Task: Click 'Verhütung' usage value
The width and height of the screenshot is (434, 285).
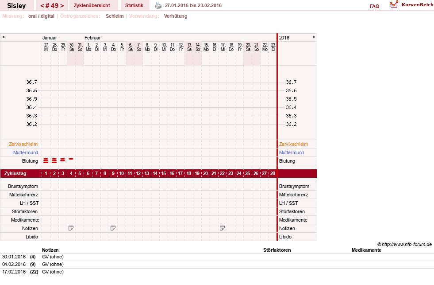Action: (x=176, y=16)
